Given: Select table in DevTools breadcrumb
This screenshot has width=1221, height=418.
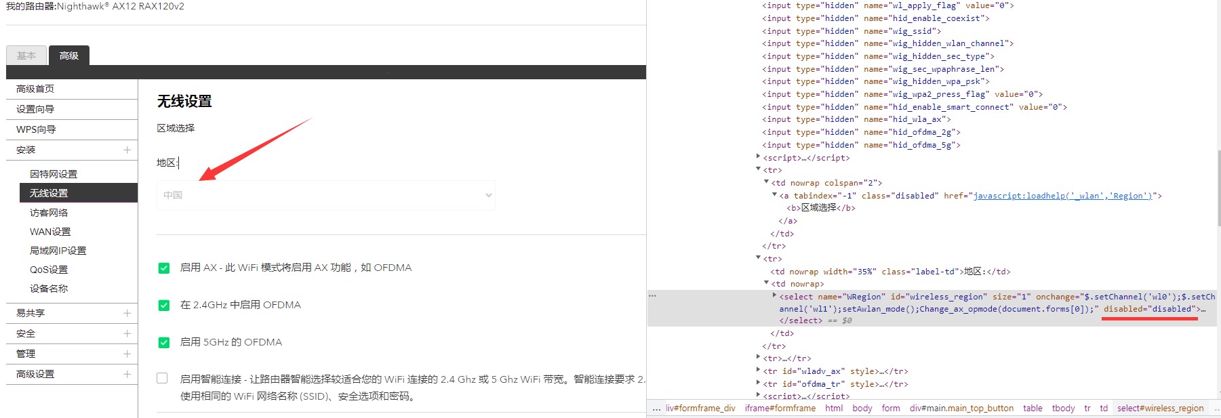Looking at the screenshot, I should 1033,409.
